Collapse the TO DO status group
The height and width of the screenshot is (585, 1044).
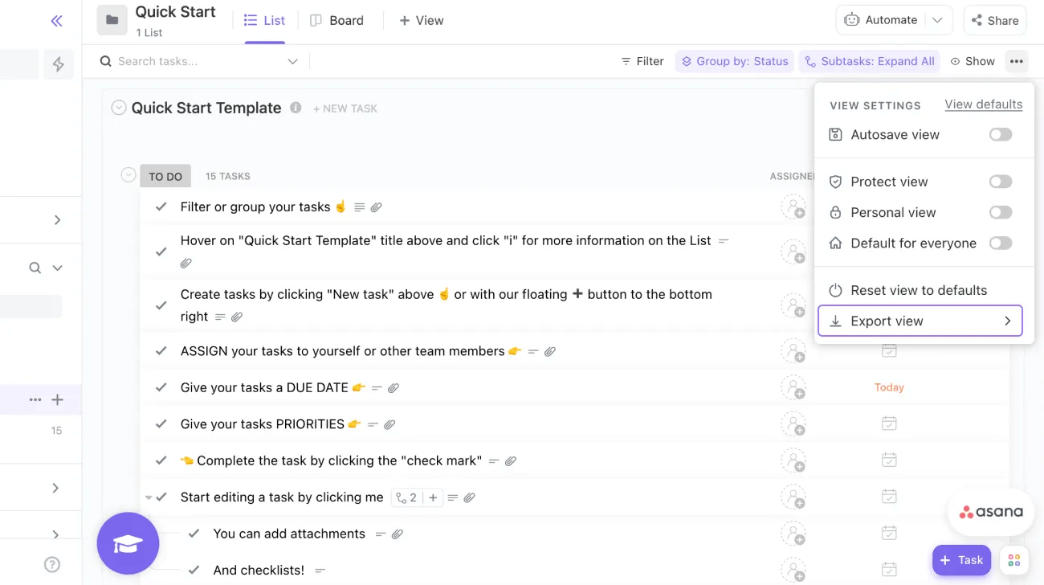click(128, 174)
